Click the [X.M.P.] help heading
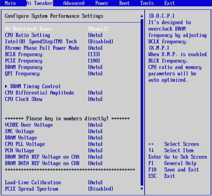Viewport: 212px width, 196px height. [159, 48]
